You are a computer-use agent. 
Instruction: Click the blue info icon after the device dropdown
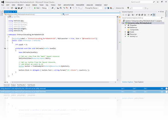coord(105,8)
